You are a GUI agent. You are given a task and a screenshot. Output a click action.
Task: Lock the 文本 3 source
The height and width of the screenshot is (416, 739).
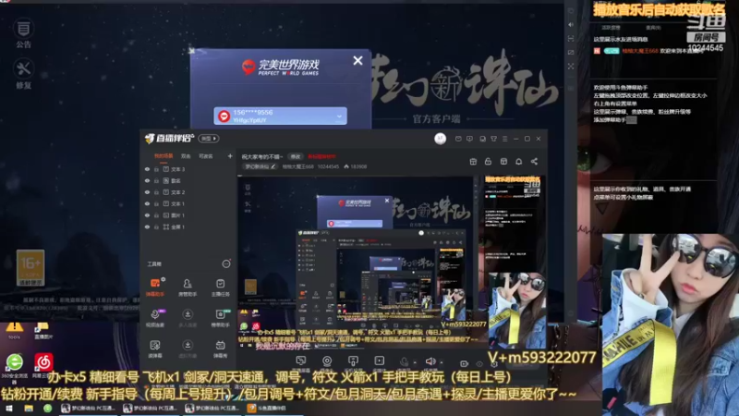click(x=156, y=169)
